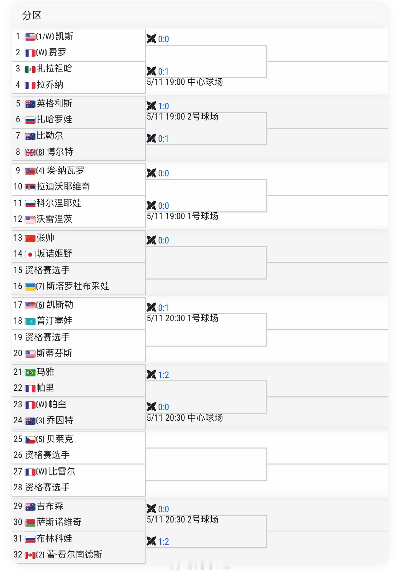Click the head-to-head icon for 吉布森 match
Screen dimensions: 400x574
[151, 509]
